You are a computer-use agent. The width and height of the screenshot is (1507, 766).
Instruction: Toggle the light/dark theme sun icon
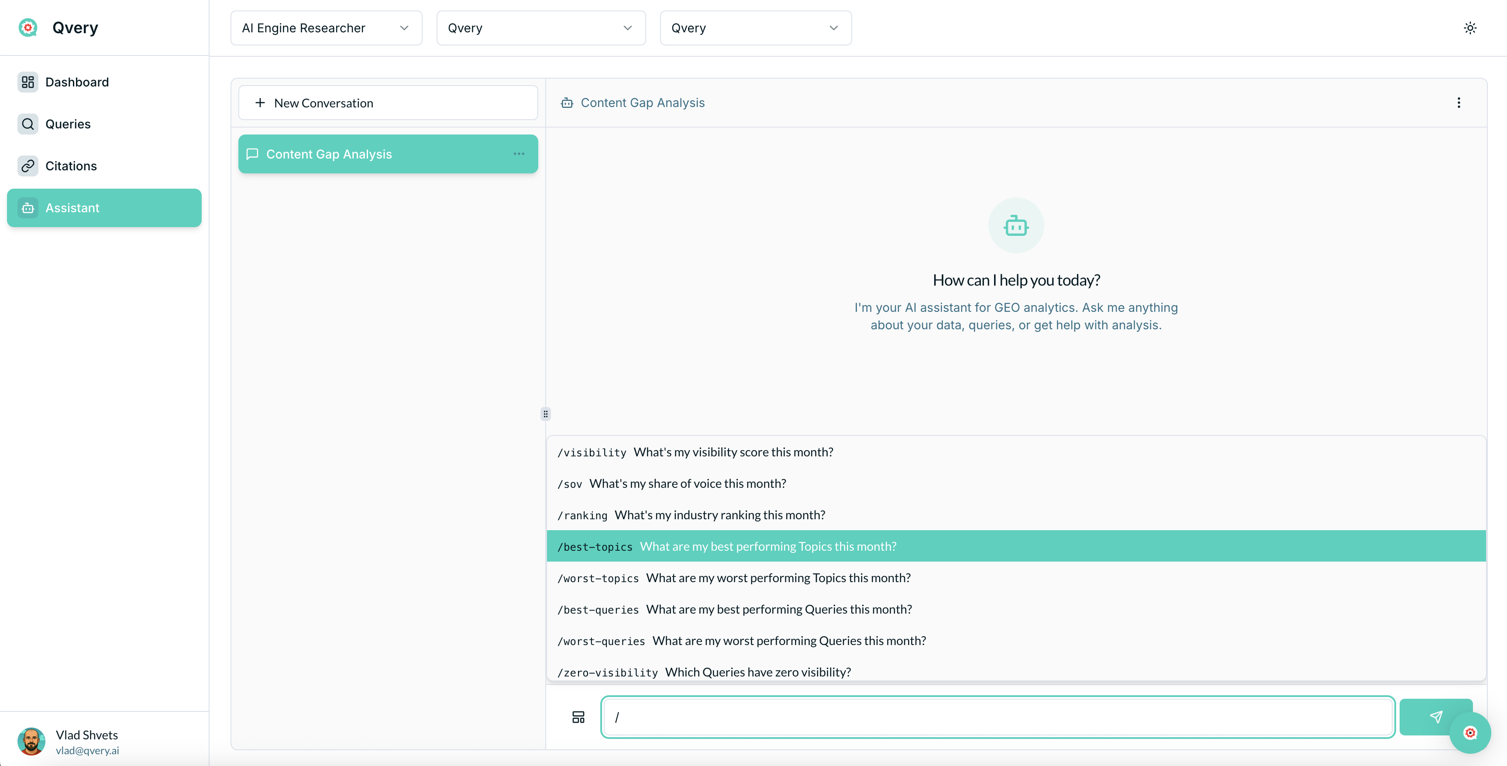(1469, 28)
